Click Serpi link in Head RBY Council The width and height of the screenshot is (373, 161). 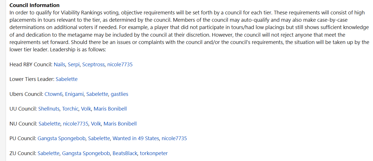click(74, 64)
